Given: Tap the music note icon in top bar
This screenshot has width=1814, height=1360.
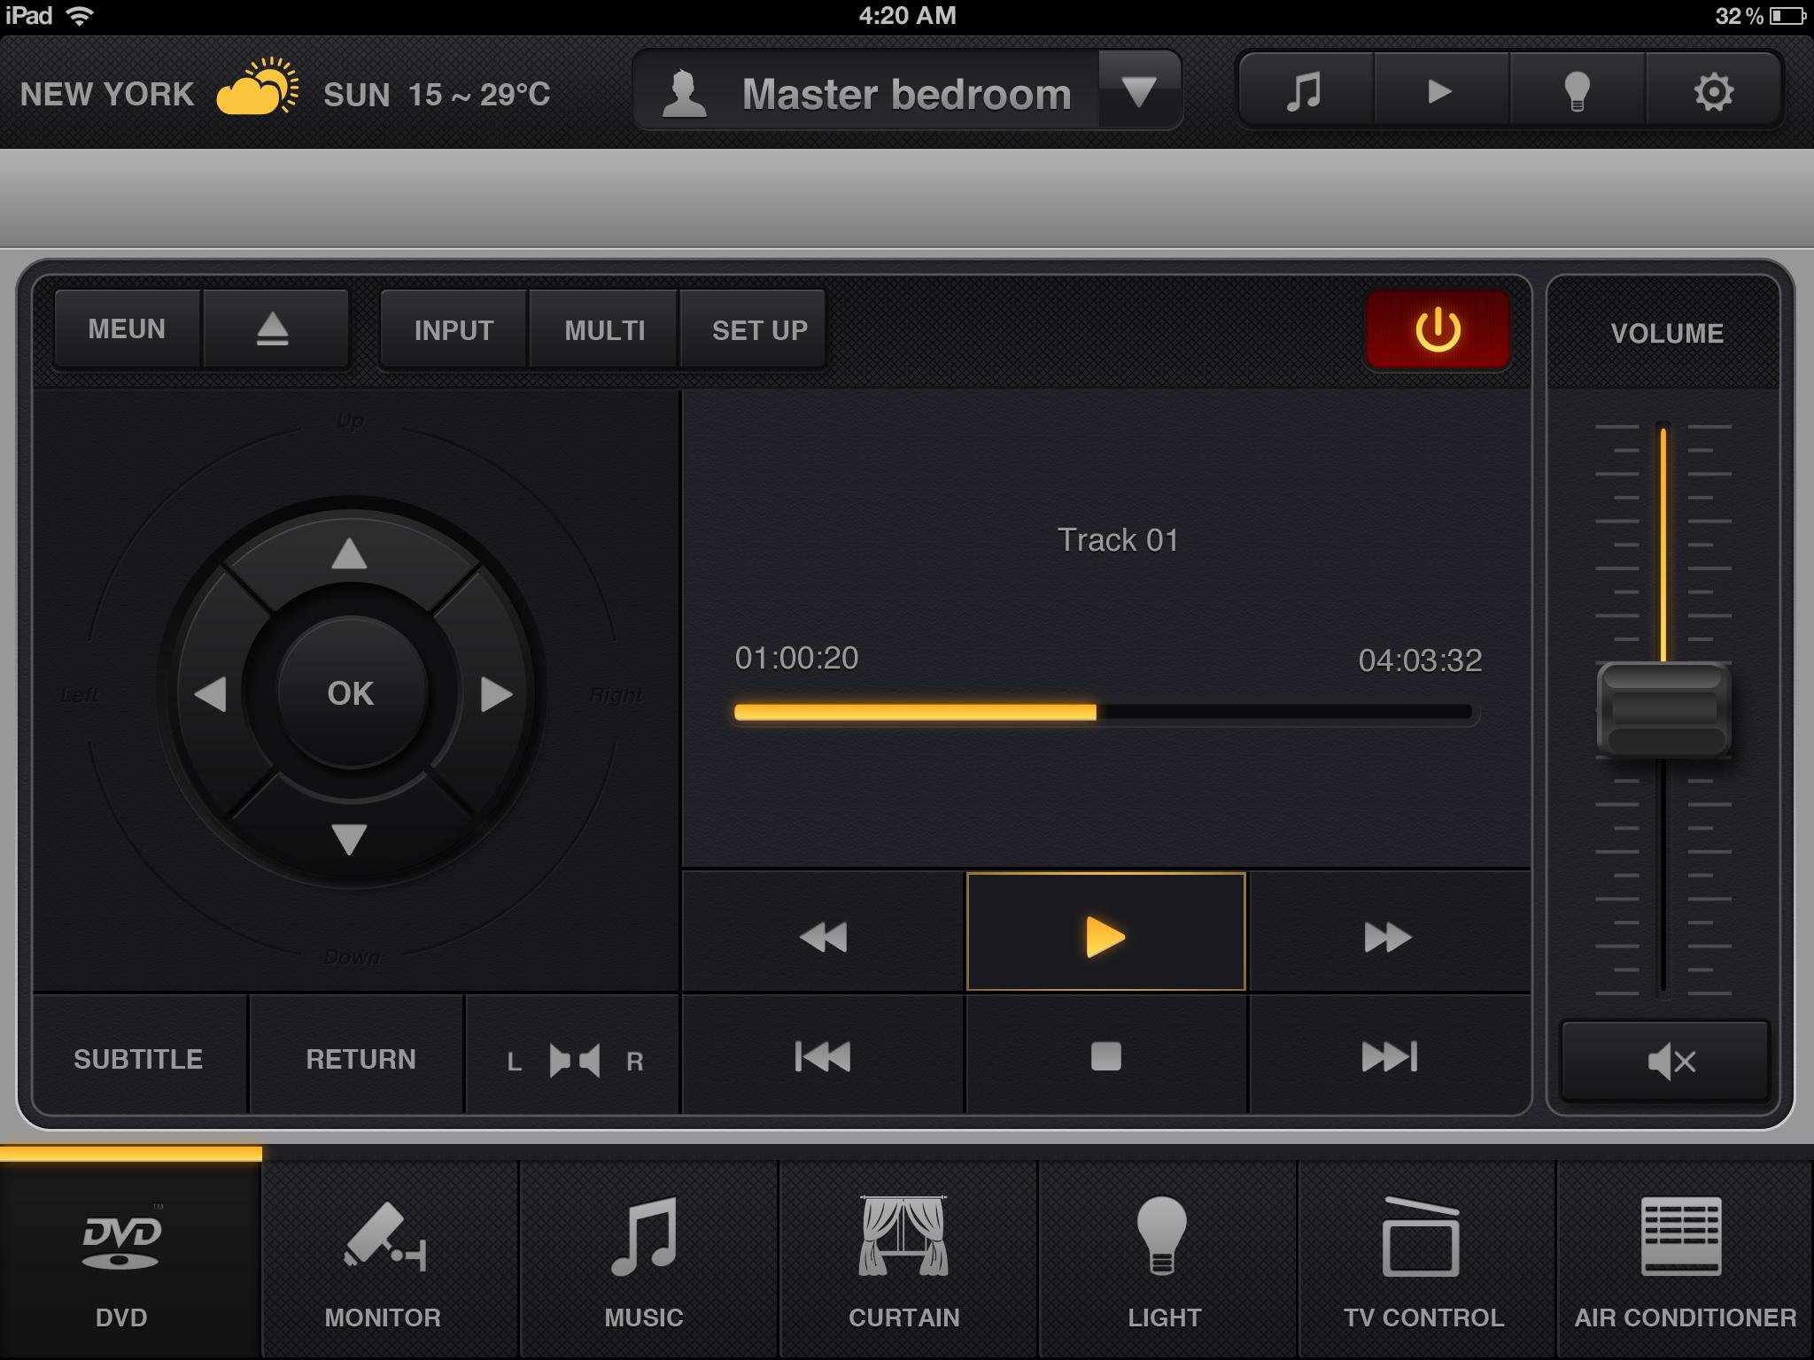Looking at the screenshot, I should click(1305, 92).
